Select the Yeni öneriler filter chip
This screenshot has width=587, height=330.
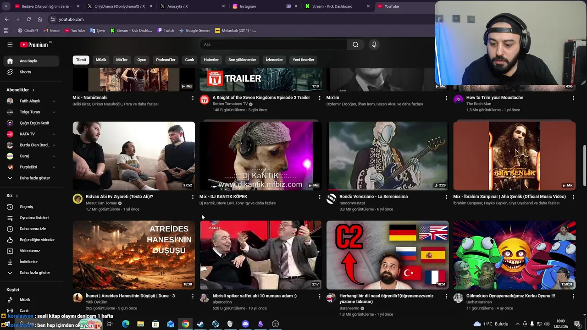(x=303, y=60)
